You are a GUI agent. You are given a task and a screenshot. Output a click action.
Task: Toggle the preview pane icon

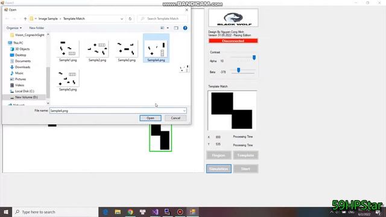[x=176, y=28]
